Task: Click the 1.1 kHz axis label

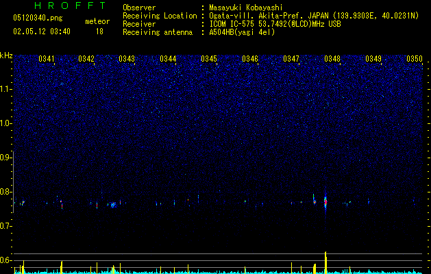Action: (6, 89)
